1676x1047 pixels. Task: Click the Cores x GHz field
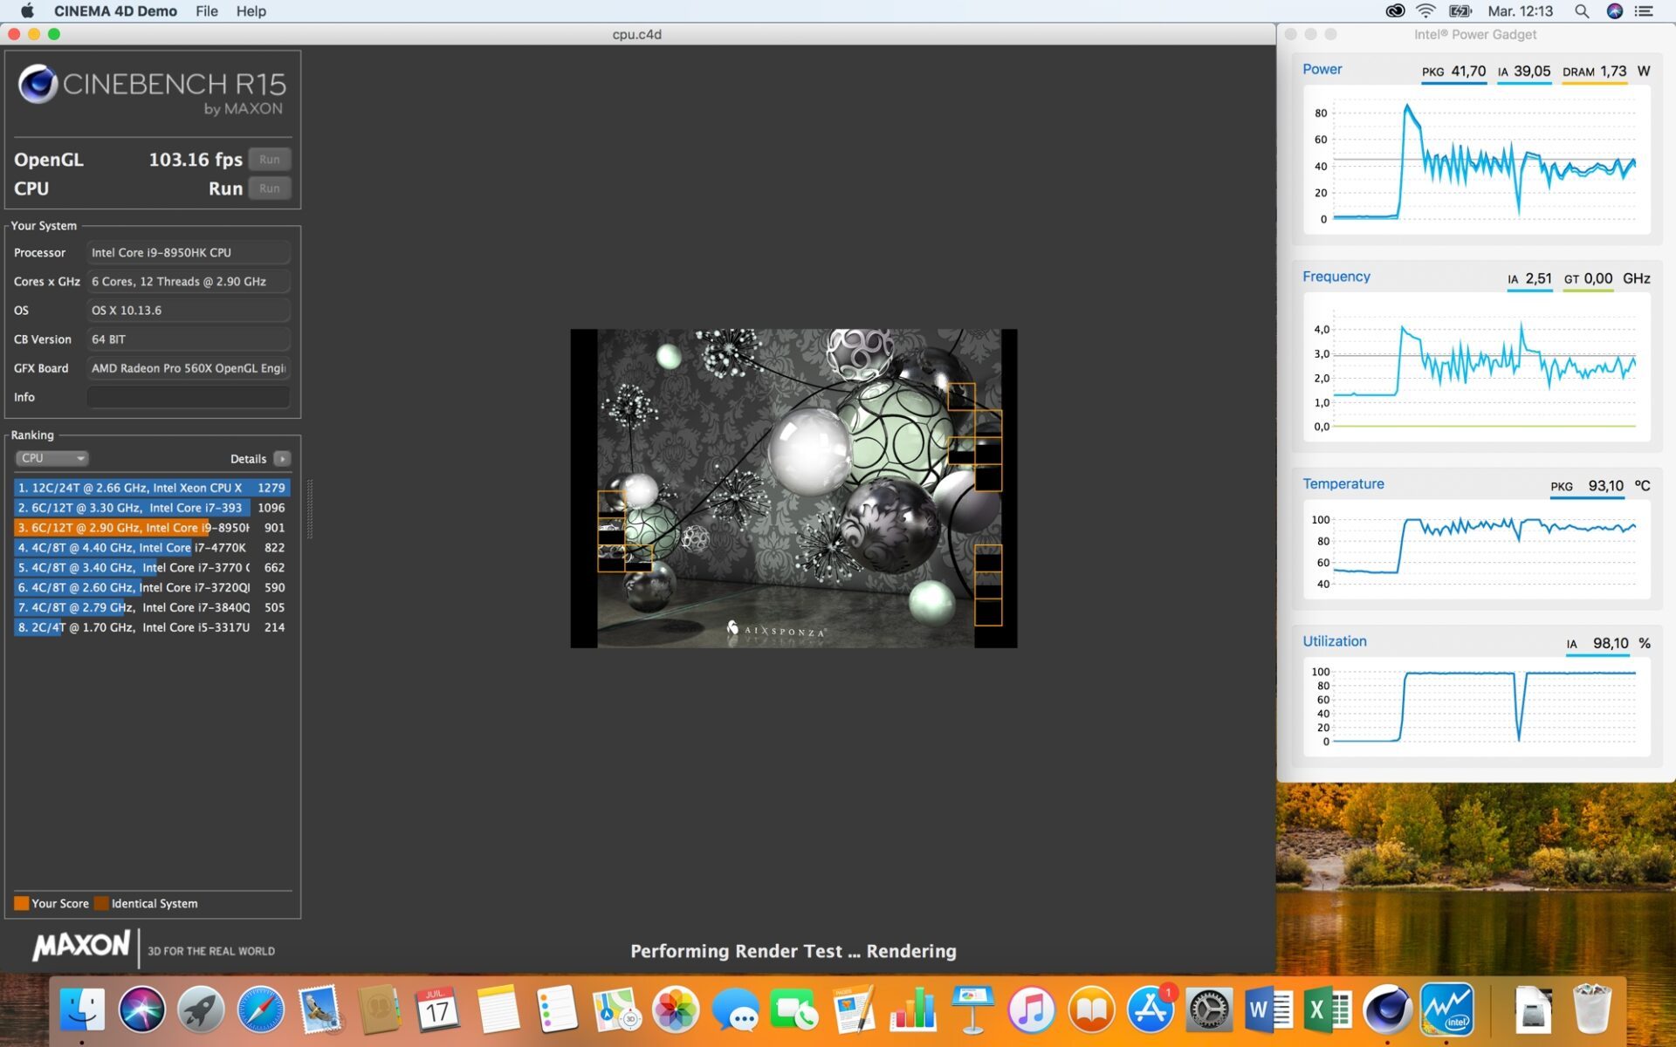(x=189, y=281)
